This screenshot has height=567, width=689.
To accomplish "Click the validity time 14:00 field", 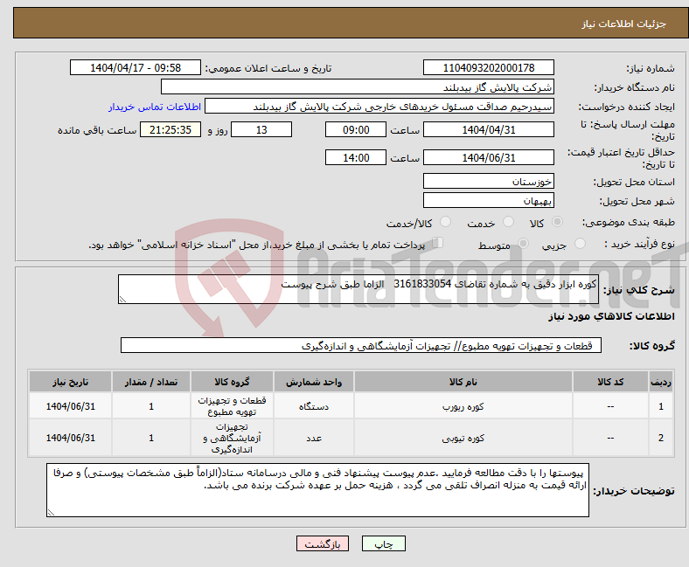I will (x=356, y=157).
